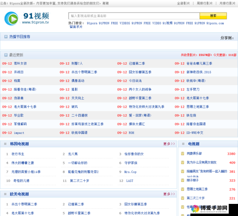Open the 天天向上 recent update link
This screenshot has width=238, height=216.
[x=78, y=98]
